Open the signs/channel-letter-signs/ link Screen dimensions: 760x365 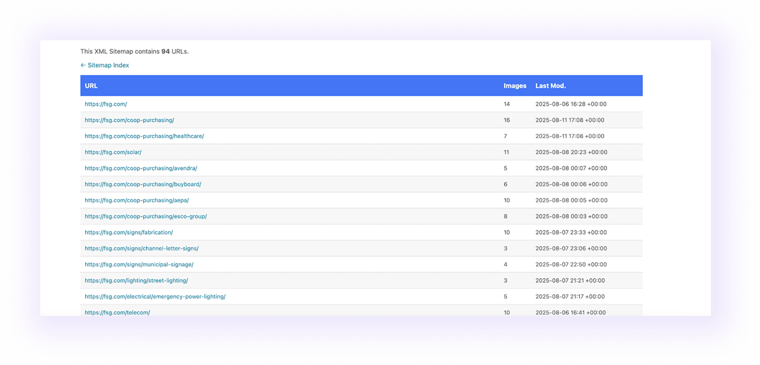coord(142,249)
